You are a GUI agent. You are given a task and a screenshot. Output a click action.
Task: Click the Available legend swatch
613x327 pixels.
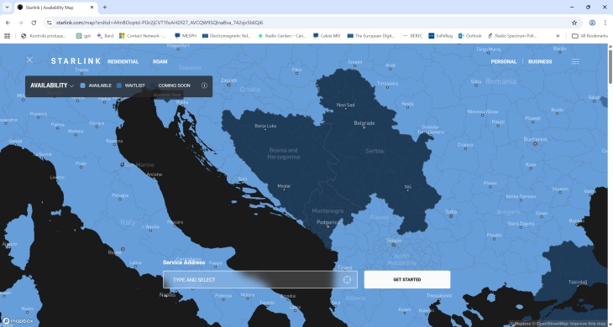click(82, 86)
